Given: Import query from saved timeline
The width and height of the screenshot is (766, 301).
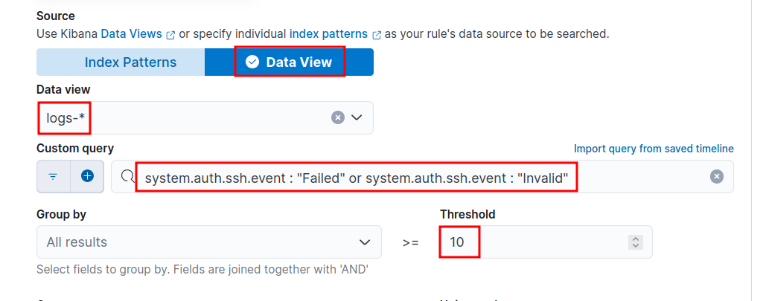Looking at the screenshot, I should tap(654, 149).
